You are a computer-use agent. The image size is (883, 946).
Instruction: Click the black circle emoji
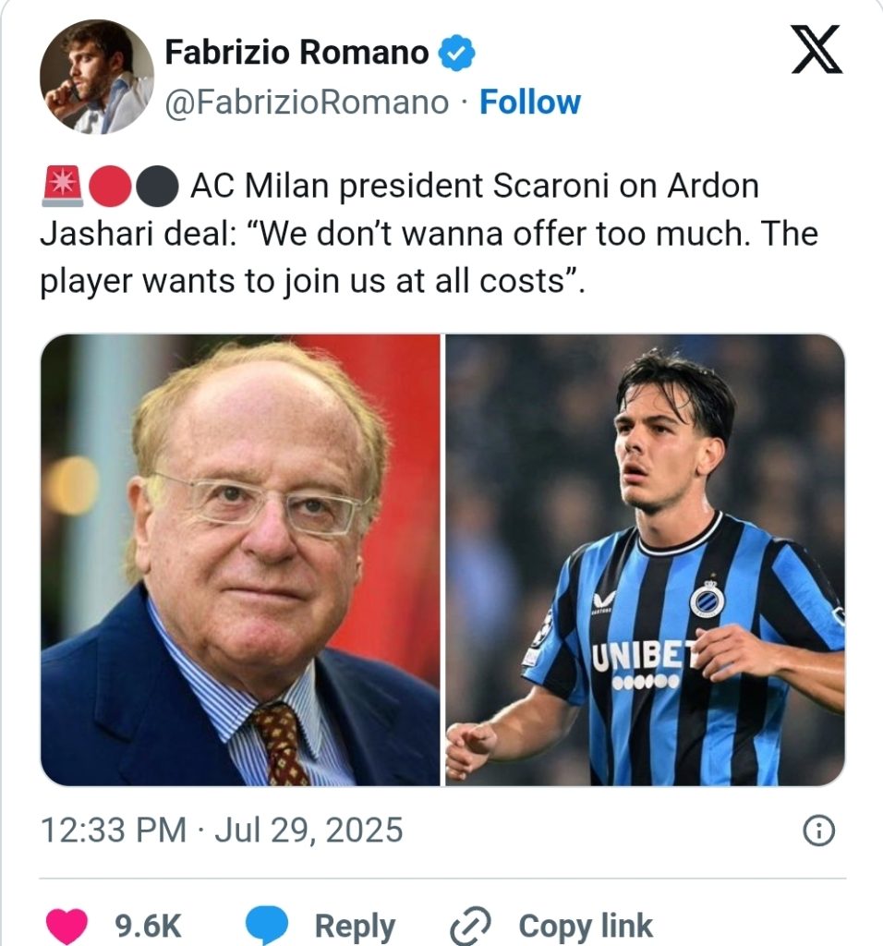click(x=157, y=188)
